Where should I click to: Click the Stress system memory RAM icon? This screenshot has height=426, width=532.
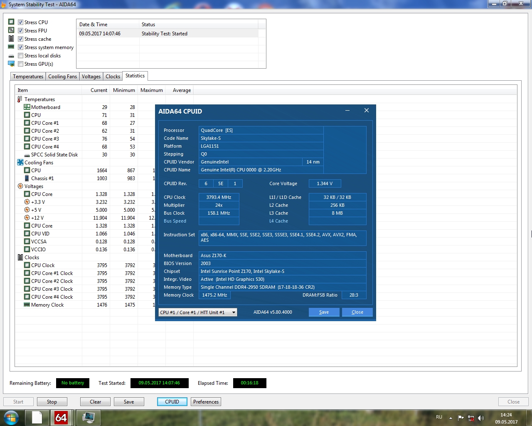tap(11, 47)
